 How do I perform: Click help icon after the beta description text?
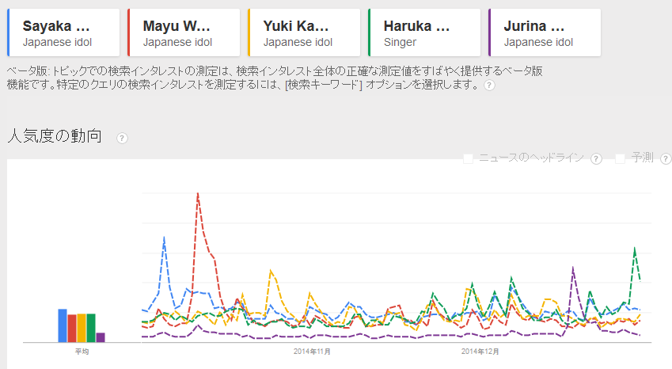[x=490, y=86]
